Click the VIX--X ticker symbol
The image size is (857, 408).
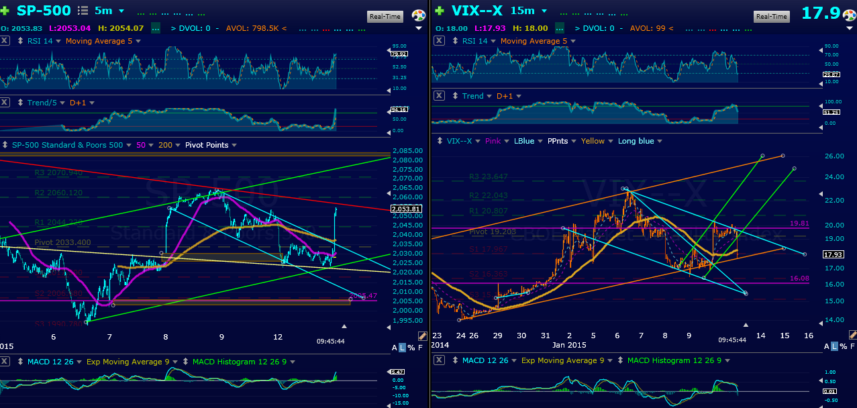tap(476, 11)
